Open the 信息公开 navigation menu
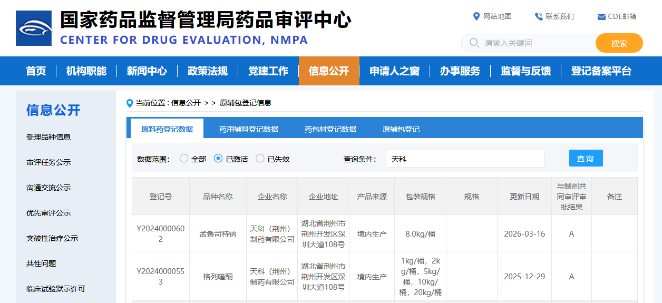Image resolution: width=662 pixels, height=303 pixels. tap(329, 71)
